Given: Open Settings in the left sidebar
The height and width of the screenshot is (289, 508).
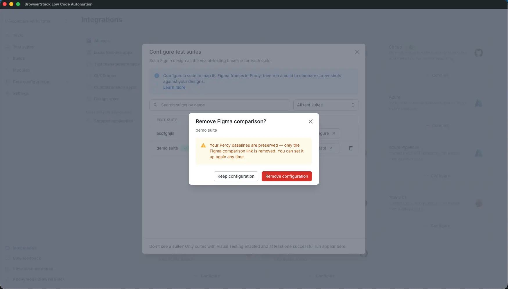Looking at the screenshot, I should [21, 93].
